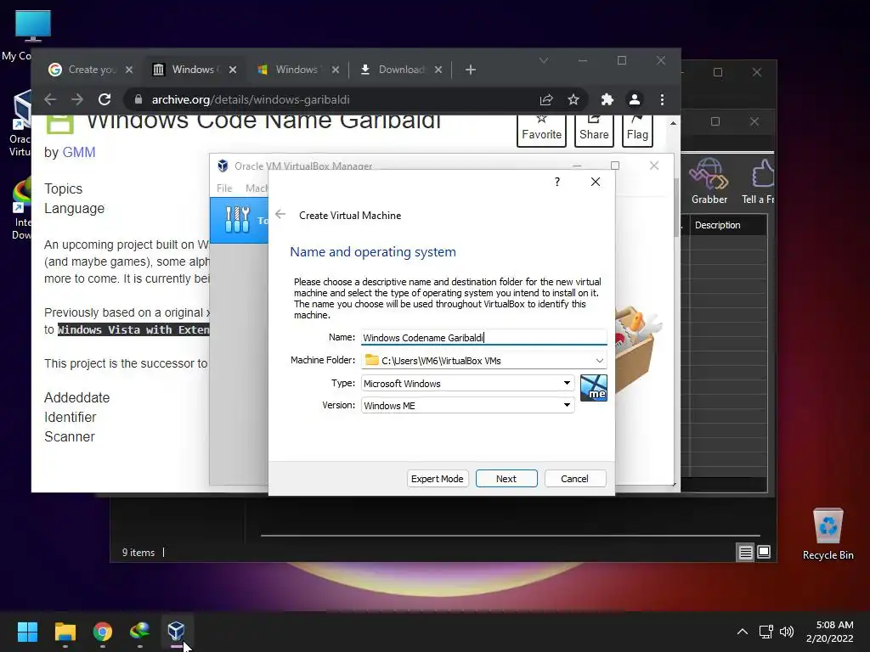Image resolution: width=870 pixels, height=652 pixels.
Task: Switch to Expert Mode
Action: [438, 479]
